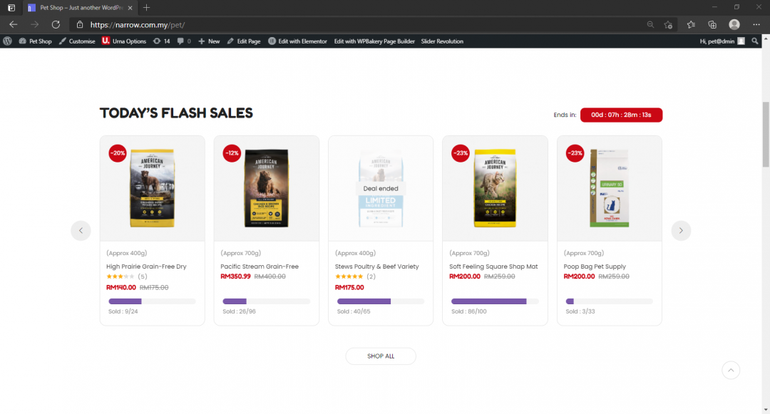Open the WordPress logo menu
This screenshot has height=414, width=770.
tap(7, 41)
